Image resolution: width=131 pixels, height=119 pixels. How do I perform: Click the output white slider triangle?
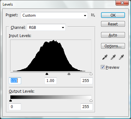[x=91, y=100]
